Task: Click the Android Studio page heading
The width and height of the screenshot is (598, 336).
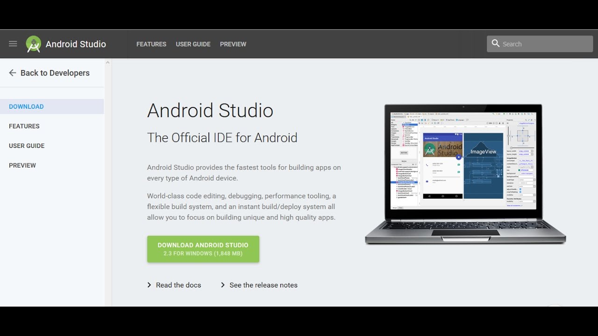Action: 210,111
